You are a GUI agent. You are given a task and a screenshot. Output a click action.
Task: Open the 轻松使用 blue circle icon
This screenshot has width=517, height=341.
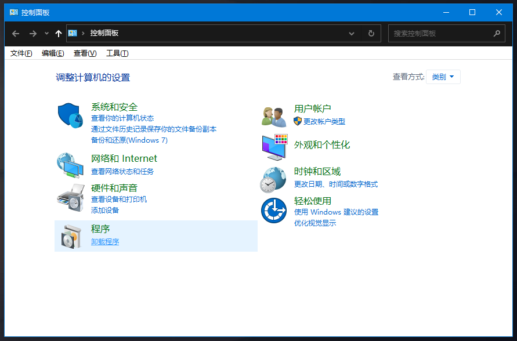[x=274, y=210]
